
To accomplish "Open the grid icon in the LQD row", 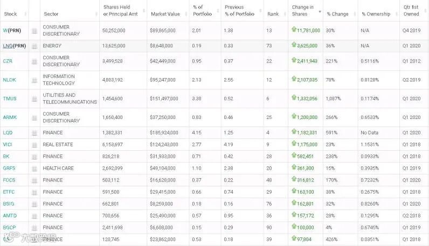I will (34, 133).
